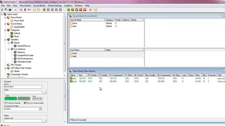Collapse the Global node under Variables
Screen dimensions: 225x126
click(8, 43)
